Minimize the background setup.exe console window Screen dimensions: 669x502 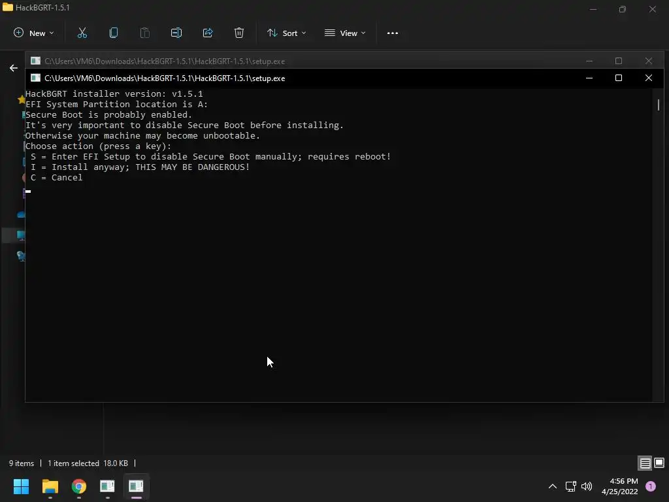click(x=589, y=61)
